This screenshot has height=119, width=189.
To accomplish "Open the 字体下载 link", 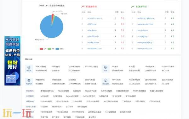I will (44, 117).
